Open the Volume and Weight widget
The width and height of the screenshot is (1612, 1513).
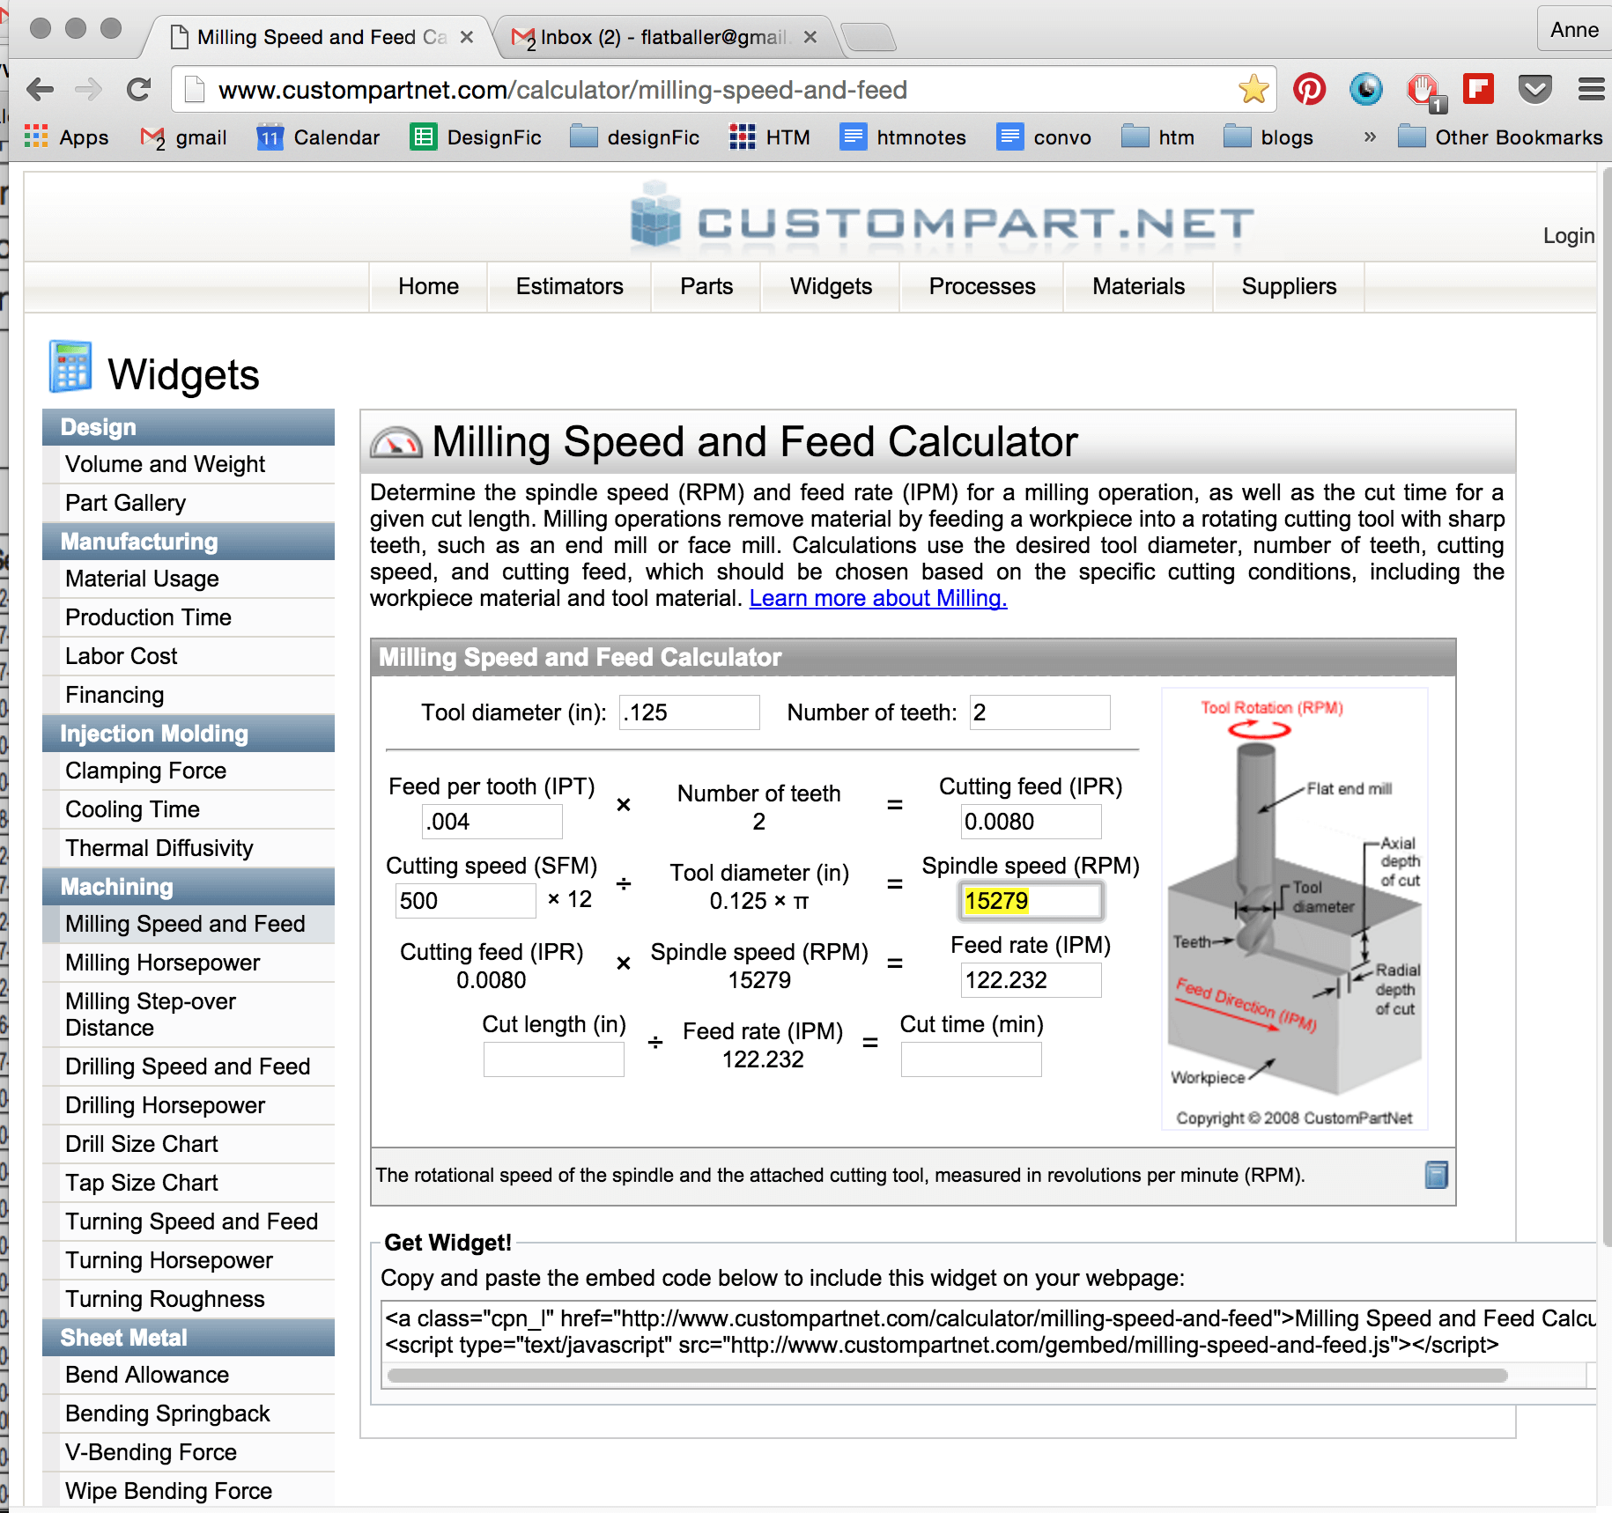189,464
